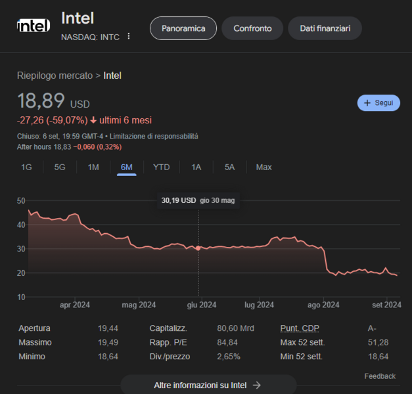The height and width of the screenshot is (394, 412).
Task: Open the Confronto tab
Action: pyautogui.click(x=252, y=28)
